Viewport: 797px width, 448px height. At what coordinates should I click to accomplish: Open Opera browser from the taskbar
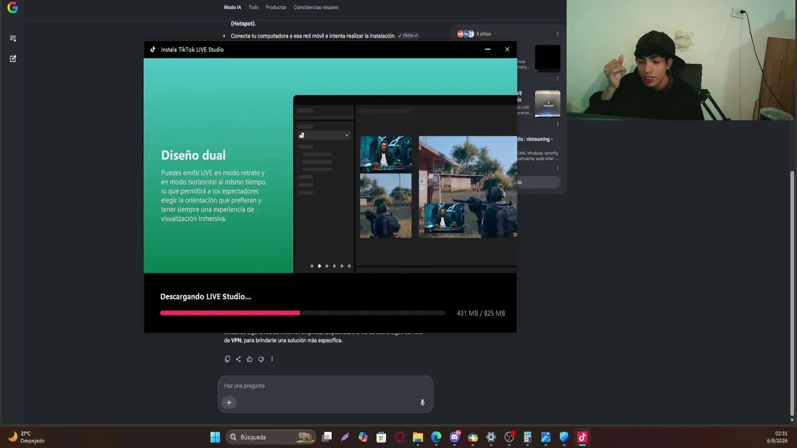(x=400, y=437)
